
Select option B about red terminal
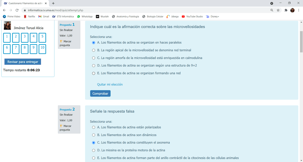coord(94,50)
